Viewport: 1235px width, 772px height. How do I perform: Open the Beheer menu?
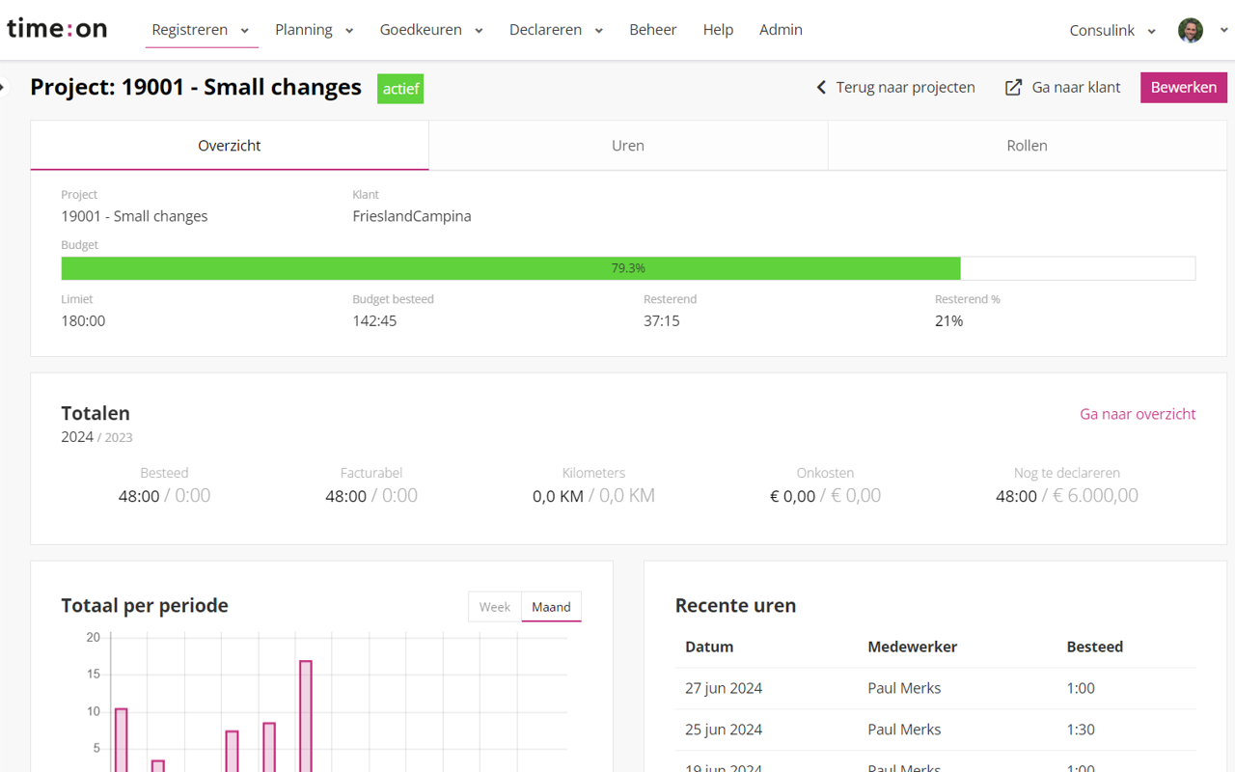pyautogui.click(x=653, y=30)
